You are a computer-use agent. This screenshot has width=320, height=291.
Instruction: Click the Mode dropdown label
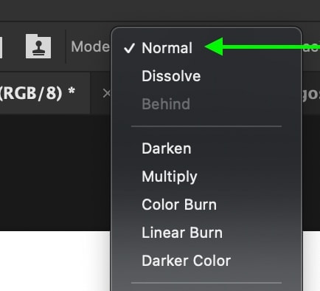pos(90,47)
